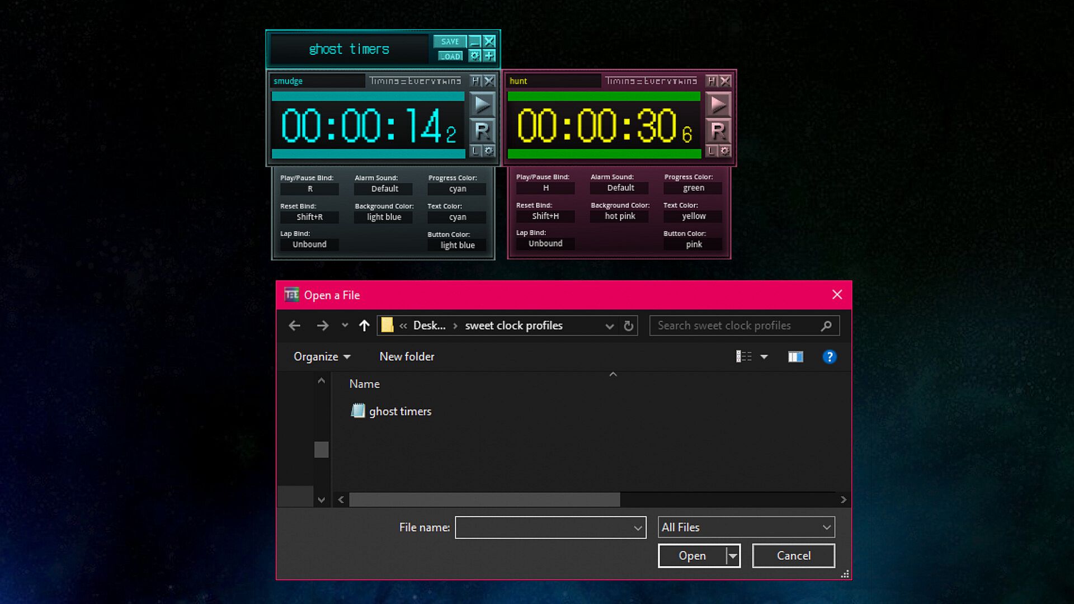
Task: Reset the hunt timer with R button
Action: pyautogui.click(x=718, y=131)
